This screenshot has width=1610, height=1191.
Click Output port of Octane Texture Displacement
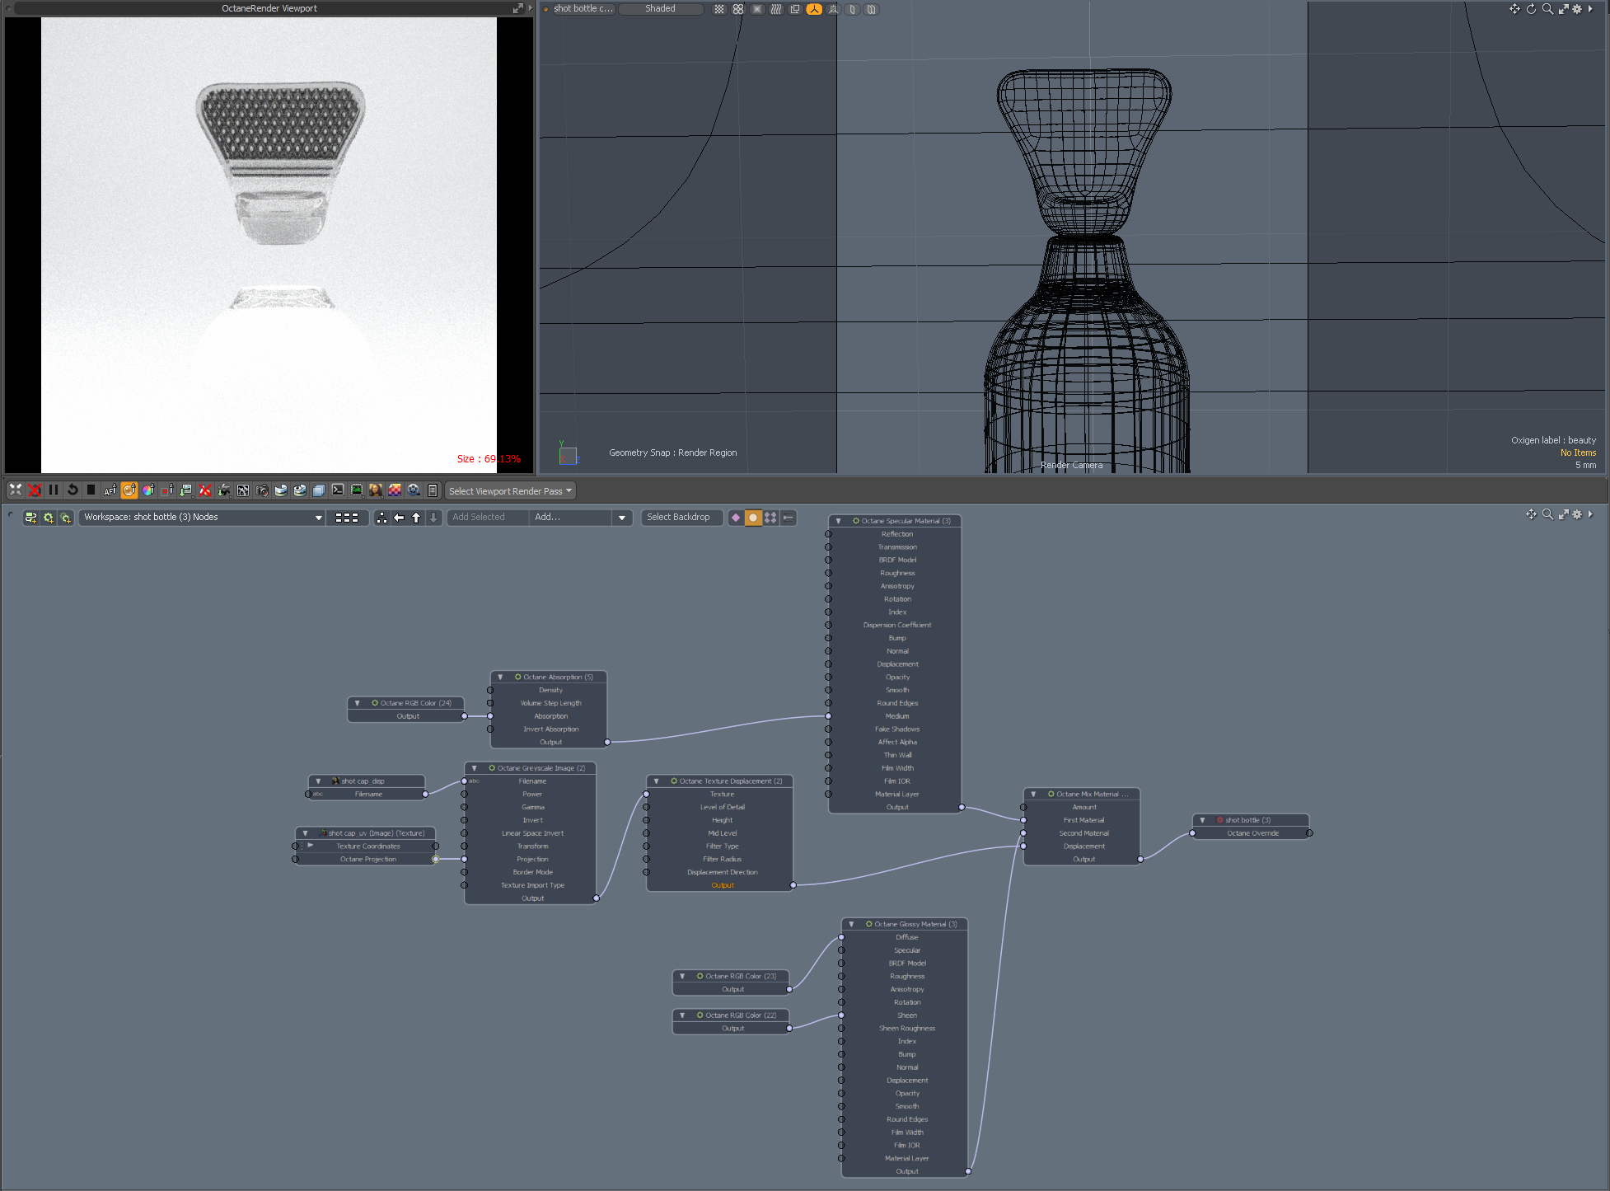[793, 885]
